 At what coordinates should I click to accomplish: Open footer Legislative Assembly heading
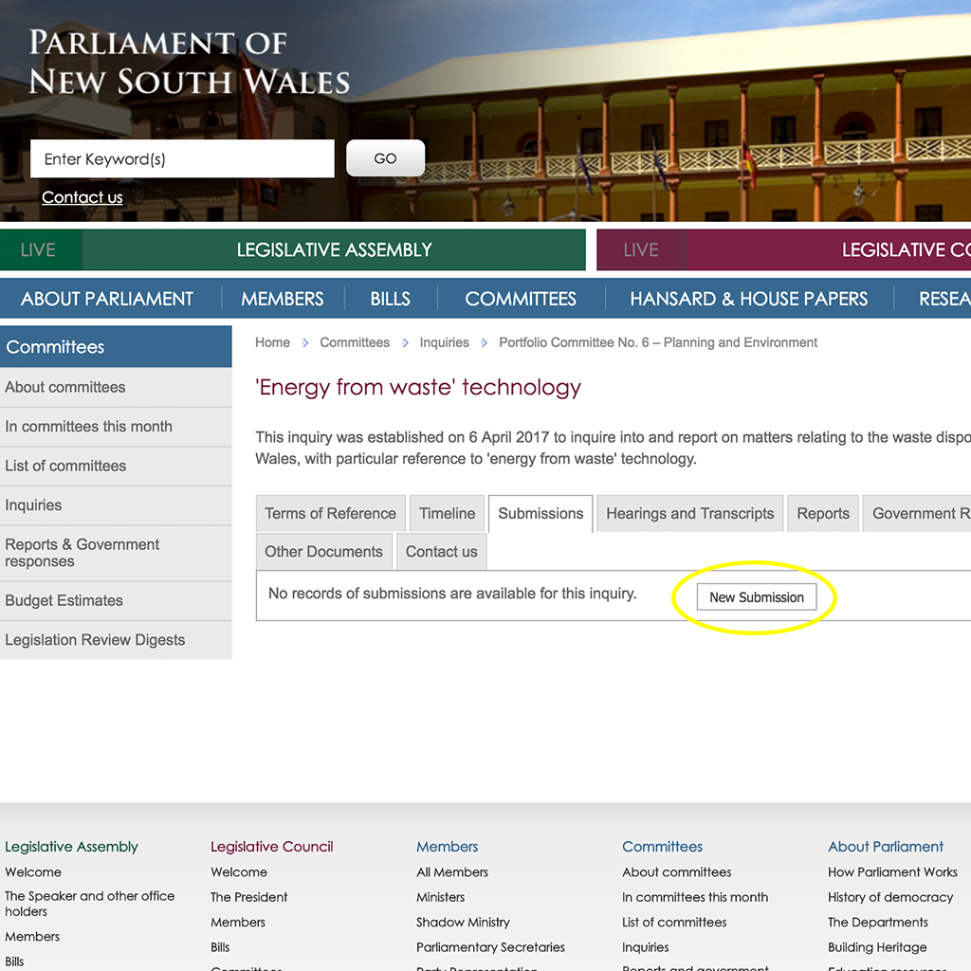(71, 847)
